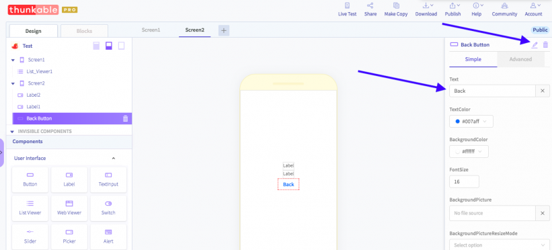Click the Thunkable logo
Image resolution: width=552 pixels, height=250 pixels.
(33, 9)
